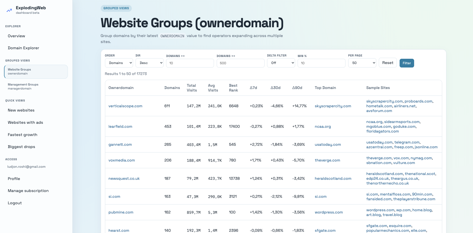This screenshot has width=473, height=233.
Task: Click the Reset button
Action: [x=388, y=63]
